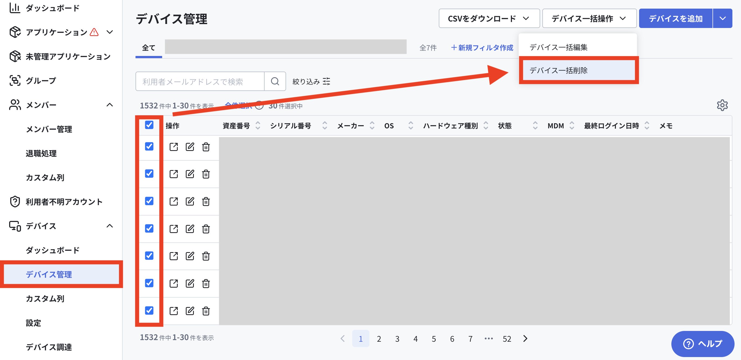The width and height of the screenshot is (741, 360).
Task: Click the third row's trash delete icon
Action: pos(206,202)
